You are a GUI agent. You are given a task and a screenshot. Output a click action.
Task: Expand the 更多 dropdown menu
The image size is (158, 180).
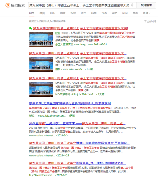pos(147,13)
